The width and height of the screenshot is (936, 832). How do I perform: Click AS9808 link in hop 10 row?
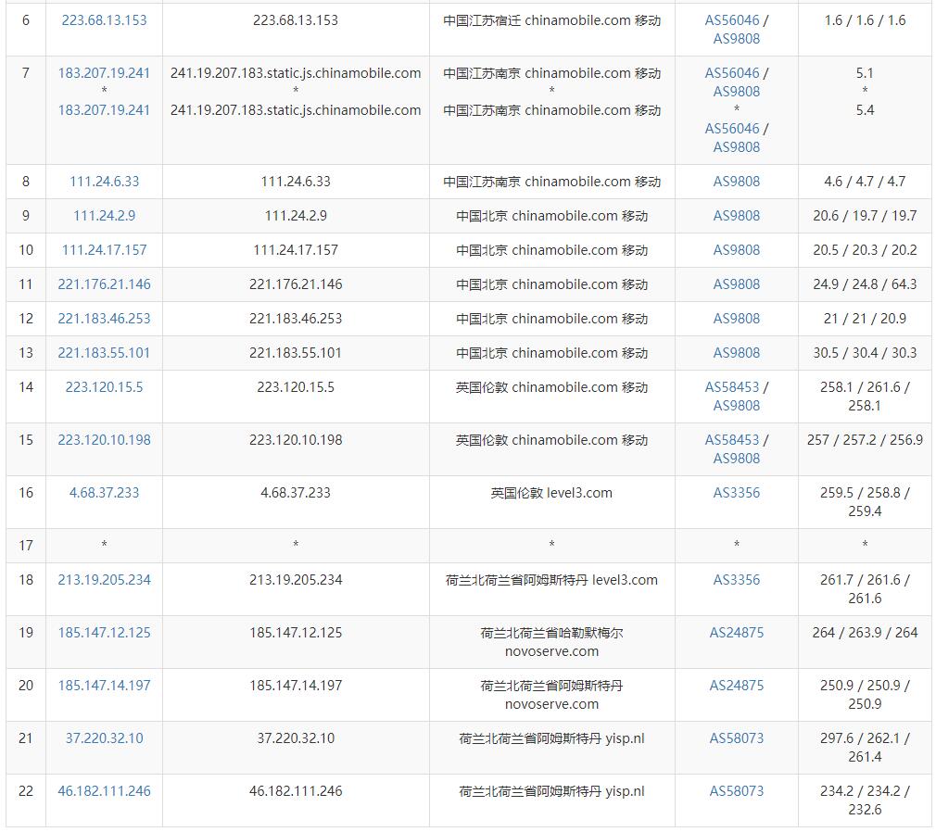[737, 250]
